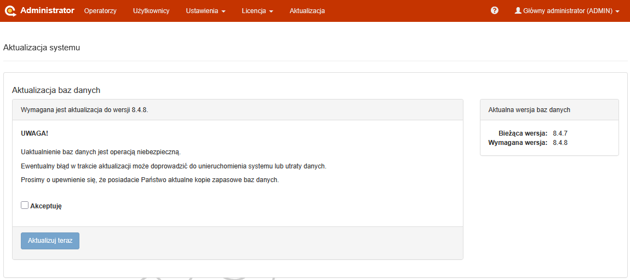Select the Bieżąca wersja value 8.4.7

point(560,133)
